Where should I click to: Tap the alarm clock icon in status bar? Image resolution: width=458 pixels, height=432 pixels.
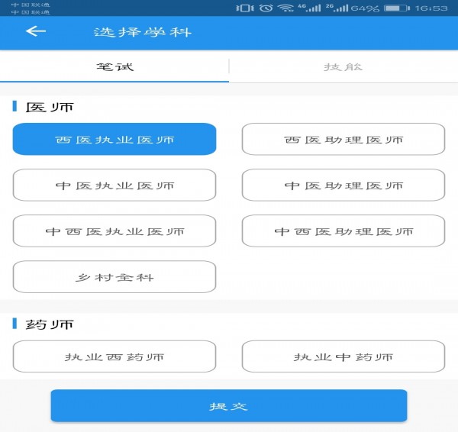(266, 8)
